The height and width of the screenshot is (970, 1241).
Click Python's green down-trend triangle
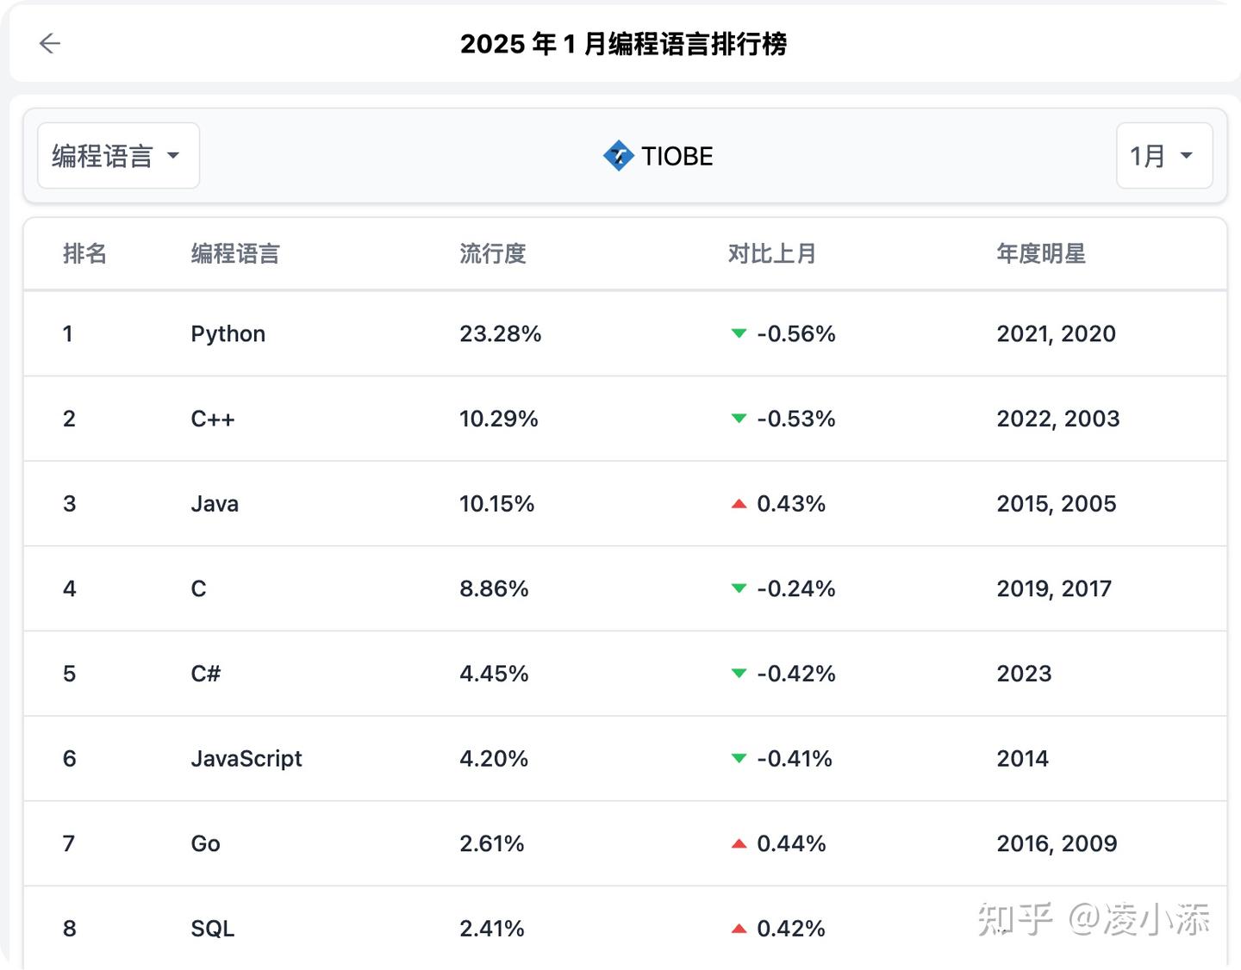[x=739, y=333]
